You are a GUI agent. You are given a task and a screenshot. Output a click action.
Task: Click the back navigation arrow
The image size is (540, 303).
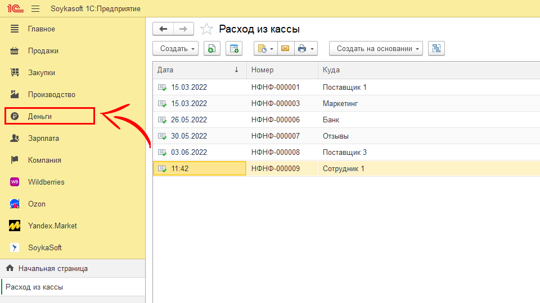tap(163, 29)
